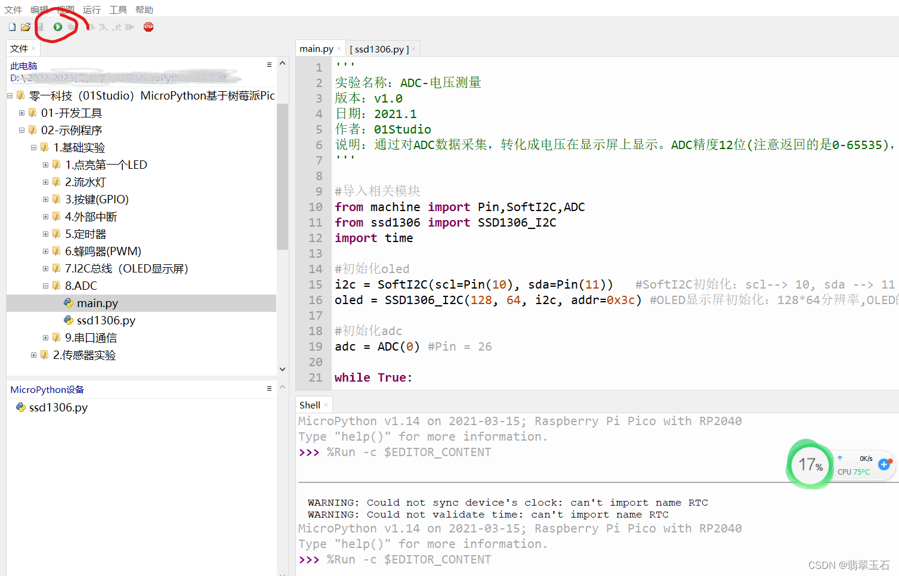The height and width of the screenshot is (576, 899).
Task: Create a new file using the blank page icon
Action: (x=12, y=27)
